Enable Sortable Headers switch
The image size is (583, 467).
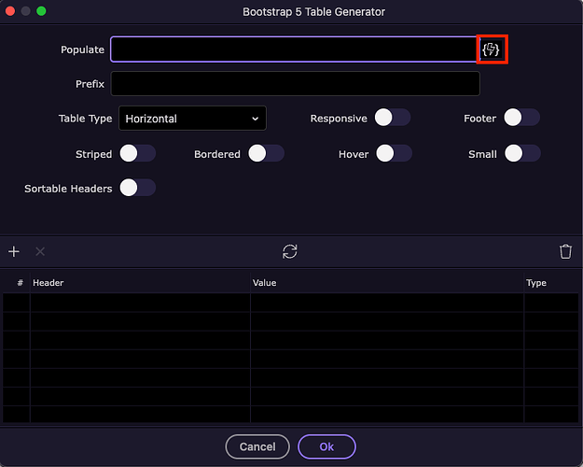click(137, 188)
